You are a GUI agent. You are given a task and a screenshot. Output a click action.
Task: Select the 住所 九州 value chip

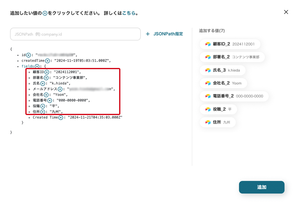click(217, 122)
